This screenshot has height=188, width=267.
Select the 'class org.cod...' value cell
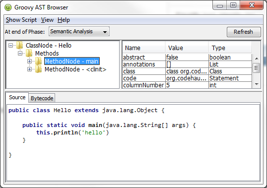click(x=187, y=71)
